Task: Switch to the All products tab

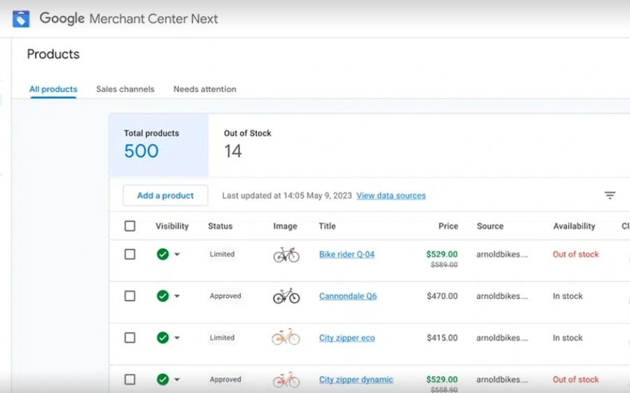Action: pyautogui.click(x=53, y=89)
